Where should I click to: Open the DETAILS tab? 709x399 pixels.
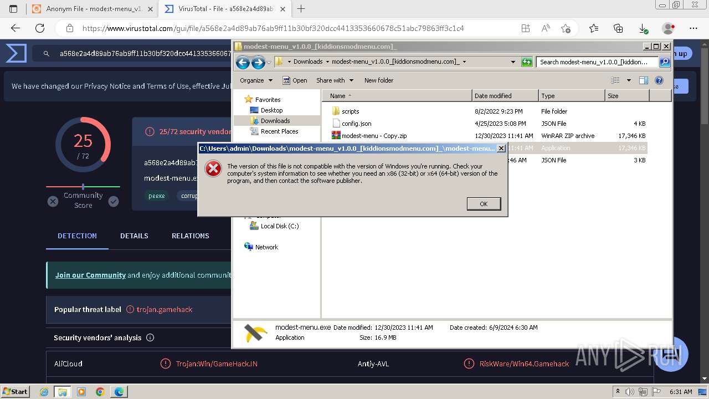(x=134, y=236)
